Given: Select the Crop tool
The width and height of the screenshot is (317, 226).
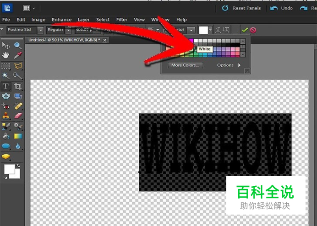Looking at the screenshot, I should 18,86.
